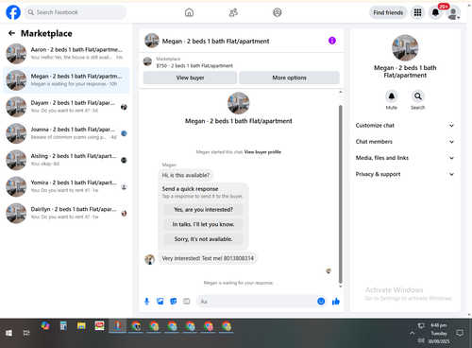Click the sticker picker icon
The height and width of the screenshot is (348, 472).
pyautogui.click(x=174, y=302)
